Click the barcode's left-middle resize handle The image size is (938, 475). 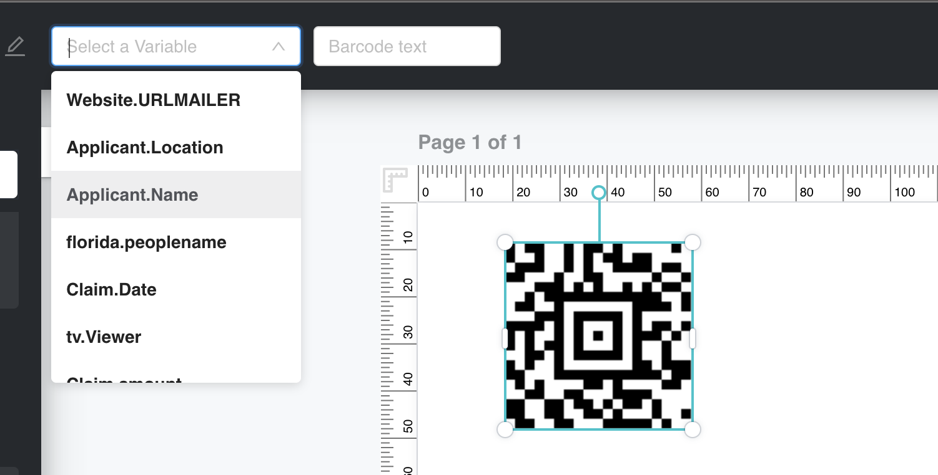pos(505,338)
